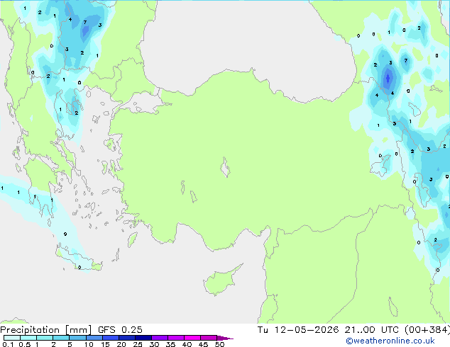
Task: Click the 0.5–1 mm legend color swatch
Action: pyautogui.click(x=28, y=338)
